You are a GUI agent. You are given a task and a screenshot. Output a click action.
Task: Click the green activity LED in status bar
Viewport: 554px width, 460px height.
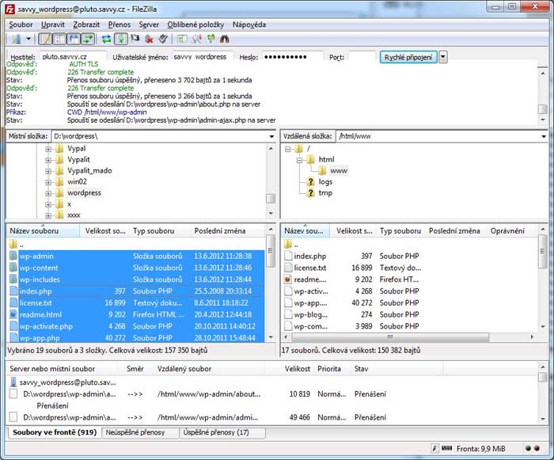(528, 448)
